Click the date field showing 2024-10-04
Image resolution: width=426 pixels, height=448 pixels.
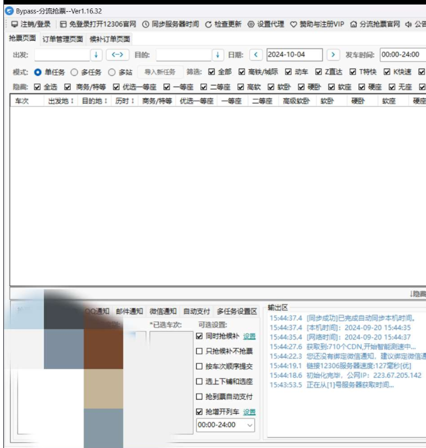[x=294, y=55]
